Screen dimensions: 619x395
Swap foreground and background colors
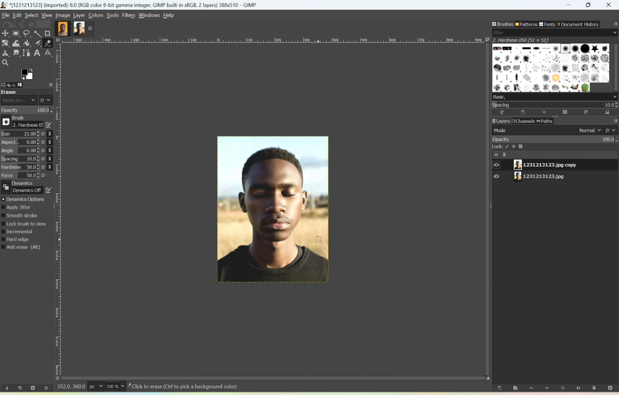click(31, 71)
